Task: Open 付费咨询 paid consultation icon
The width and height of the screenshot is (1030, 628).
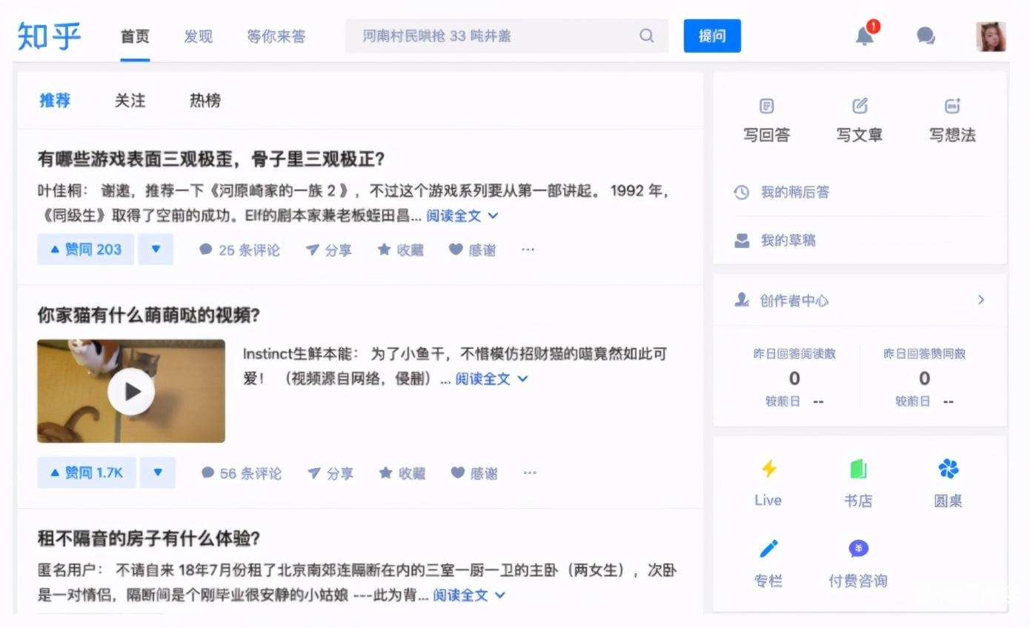Action: coord(858,549)
